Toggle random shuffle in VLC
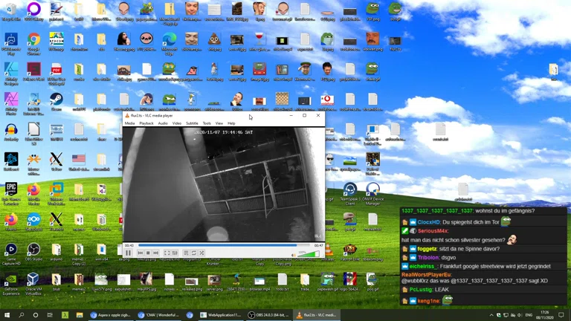 click(x=201, y=253)
